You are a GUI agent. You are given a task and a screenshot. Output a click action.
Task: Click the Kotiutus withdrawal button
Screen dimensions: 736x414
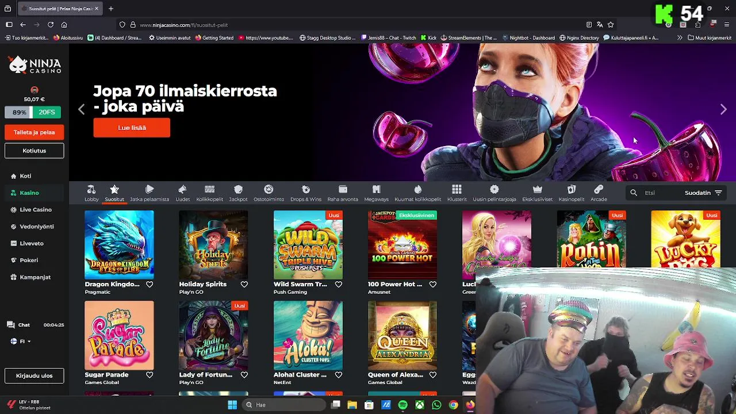tap(34, 151)
